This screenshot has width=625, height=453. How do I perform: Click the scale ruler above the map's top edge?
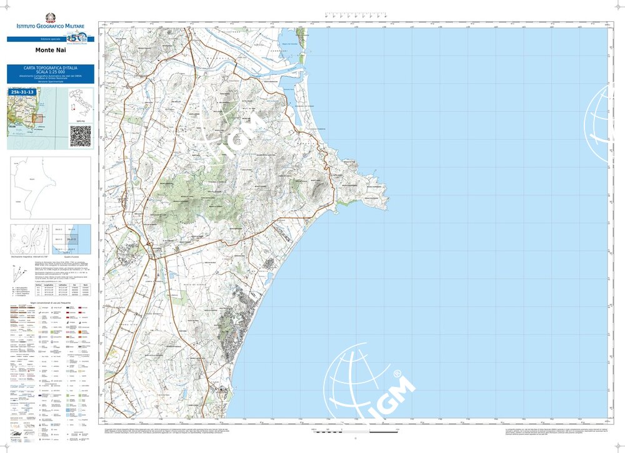[x=356, y=16]
